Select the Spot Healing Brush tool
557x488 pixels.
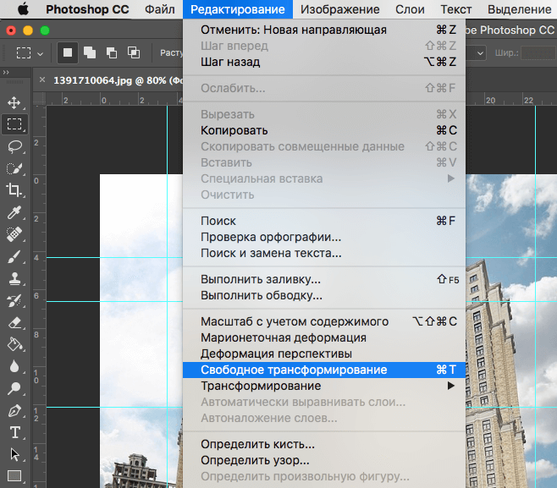pyautogui.click(x=14, y=234)
